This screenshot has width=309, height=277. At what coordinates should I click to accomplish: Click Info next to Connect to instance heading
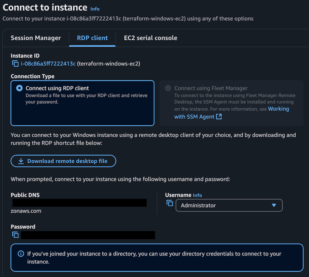tap(95, 9)
